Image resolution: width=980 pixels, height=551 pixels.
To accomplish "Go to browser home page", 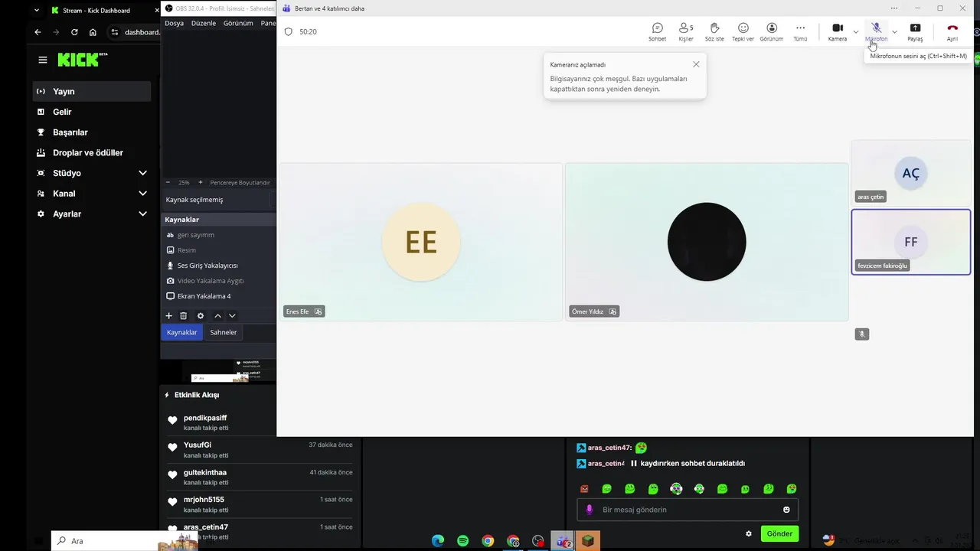I will (x=93, y=32).
